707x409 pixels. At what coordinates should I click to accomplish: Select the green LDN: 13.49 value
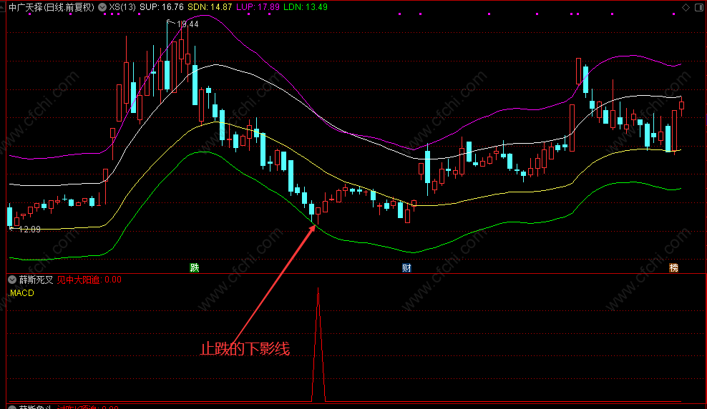[x=306, y=7]
